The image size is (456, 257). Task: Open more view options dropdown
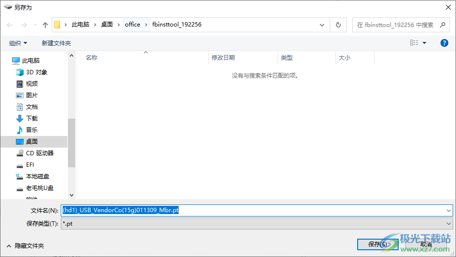[424, 43]
